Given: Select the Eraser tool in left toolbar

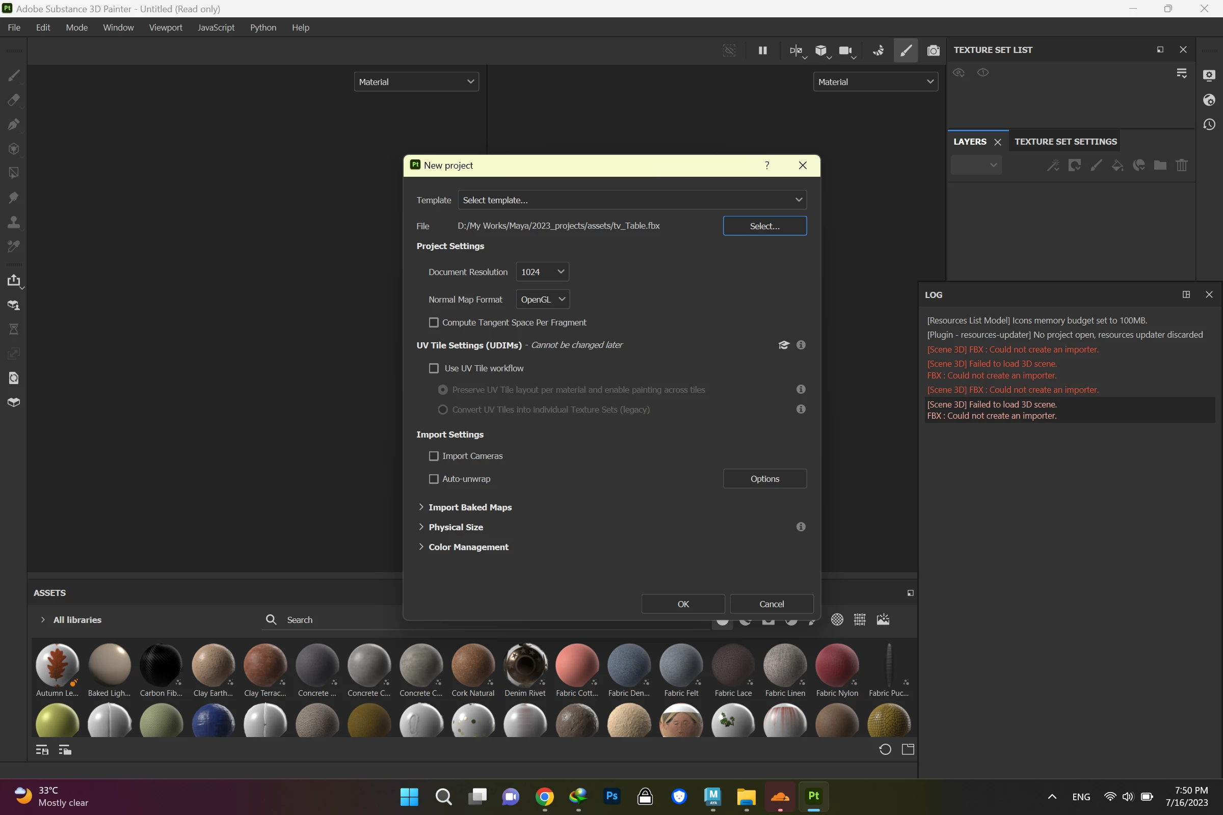Looking at the screenshot, I should 14,100.
